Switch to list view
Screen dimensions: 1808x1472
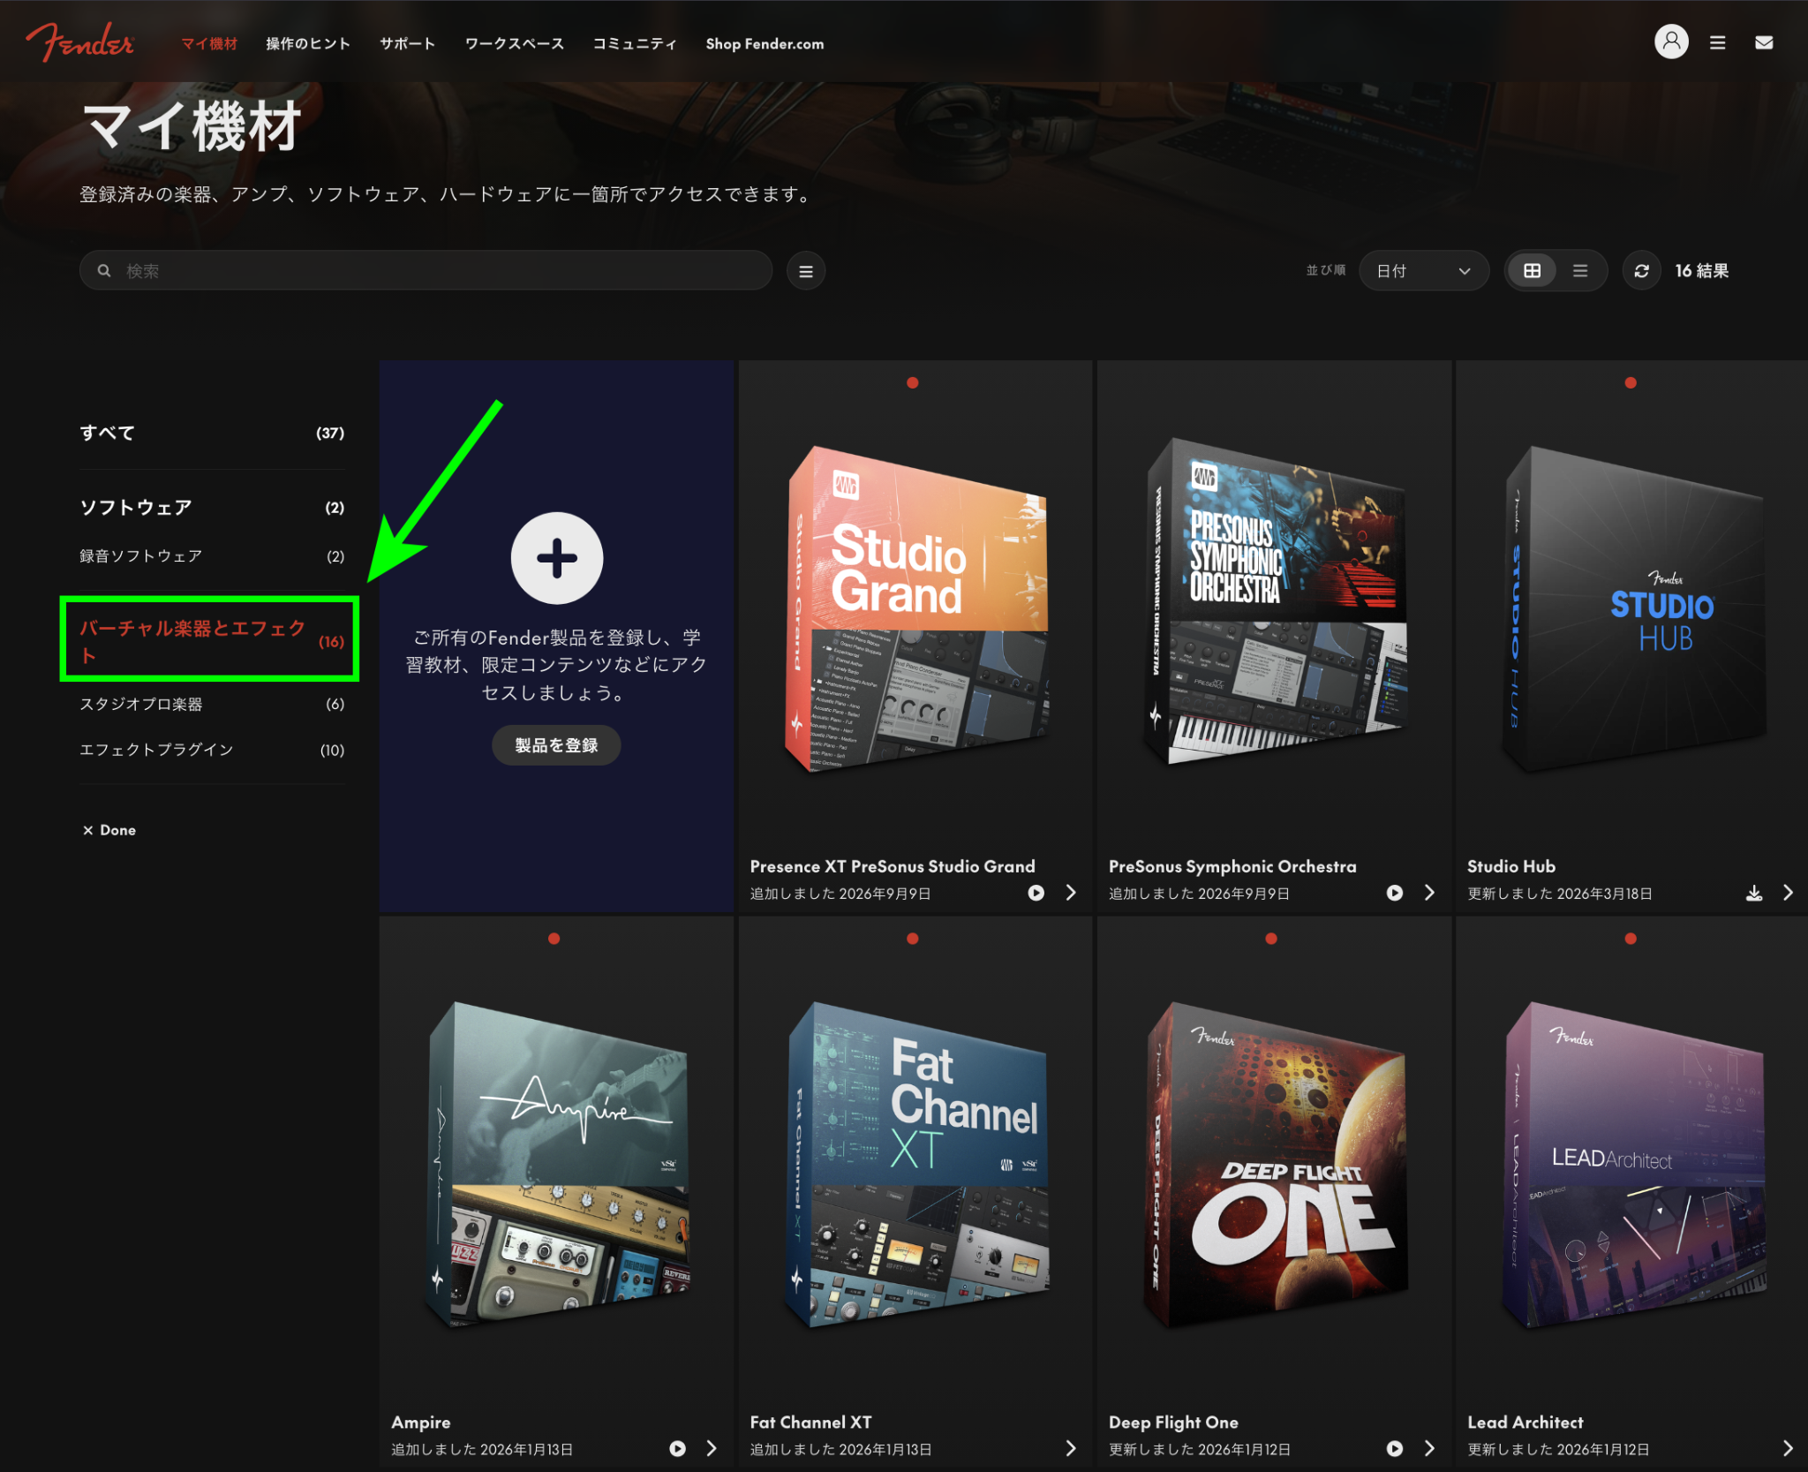click(1580, 271)
